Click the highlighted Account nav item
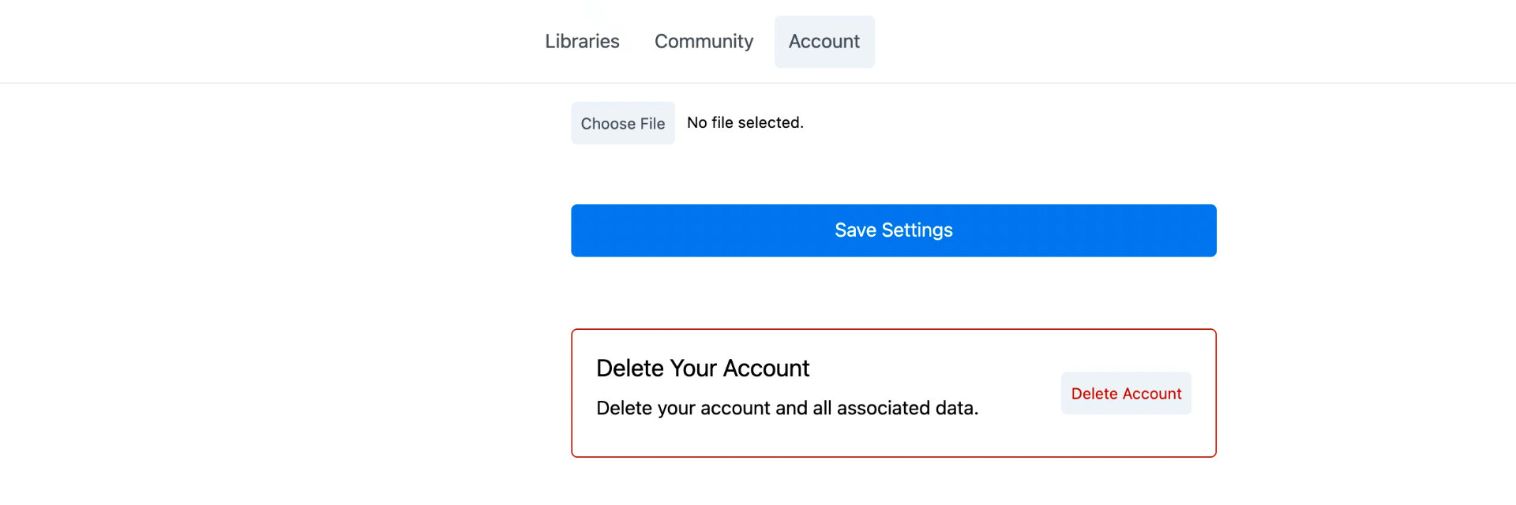The width and height of the screenshot is (1516, 505). coord(824,41)
